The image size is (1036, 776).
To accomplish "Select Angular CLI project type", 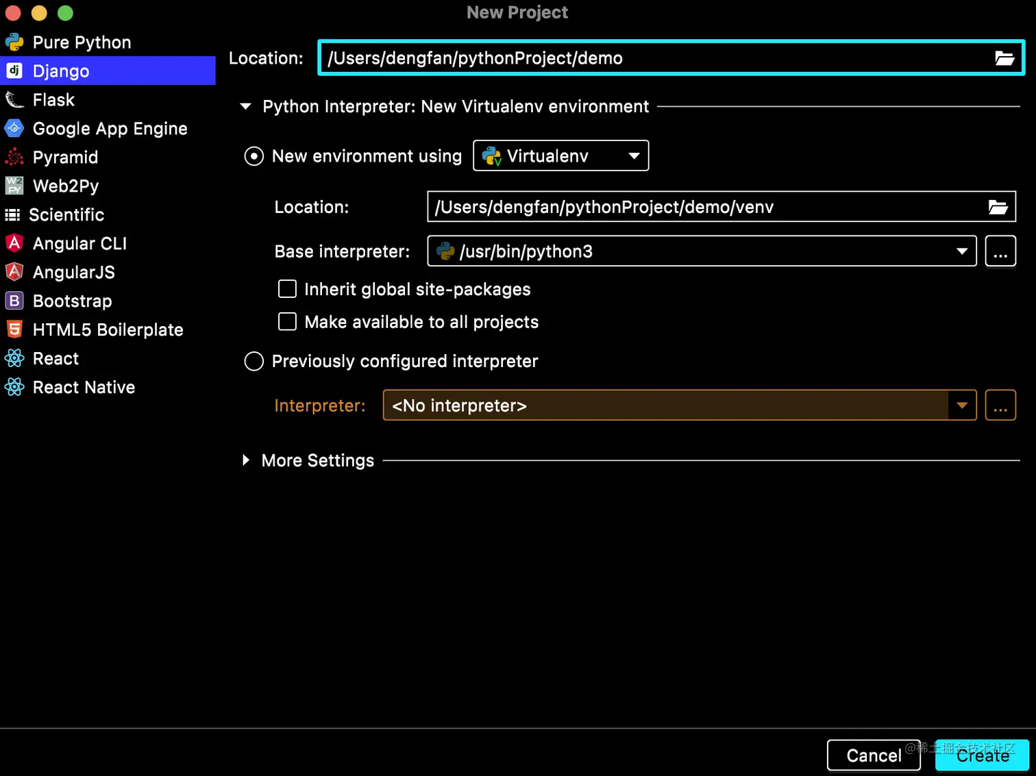I will [x=108, y=243].
